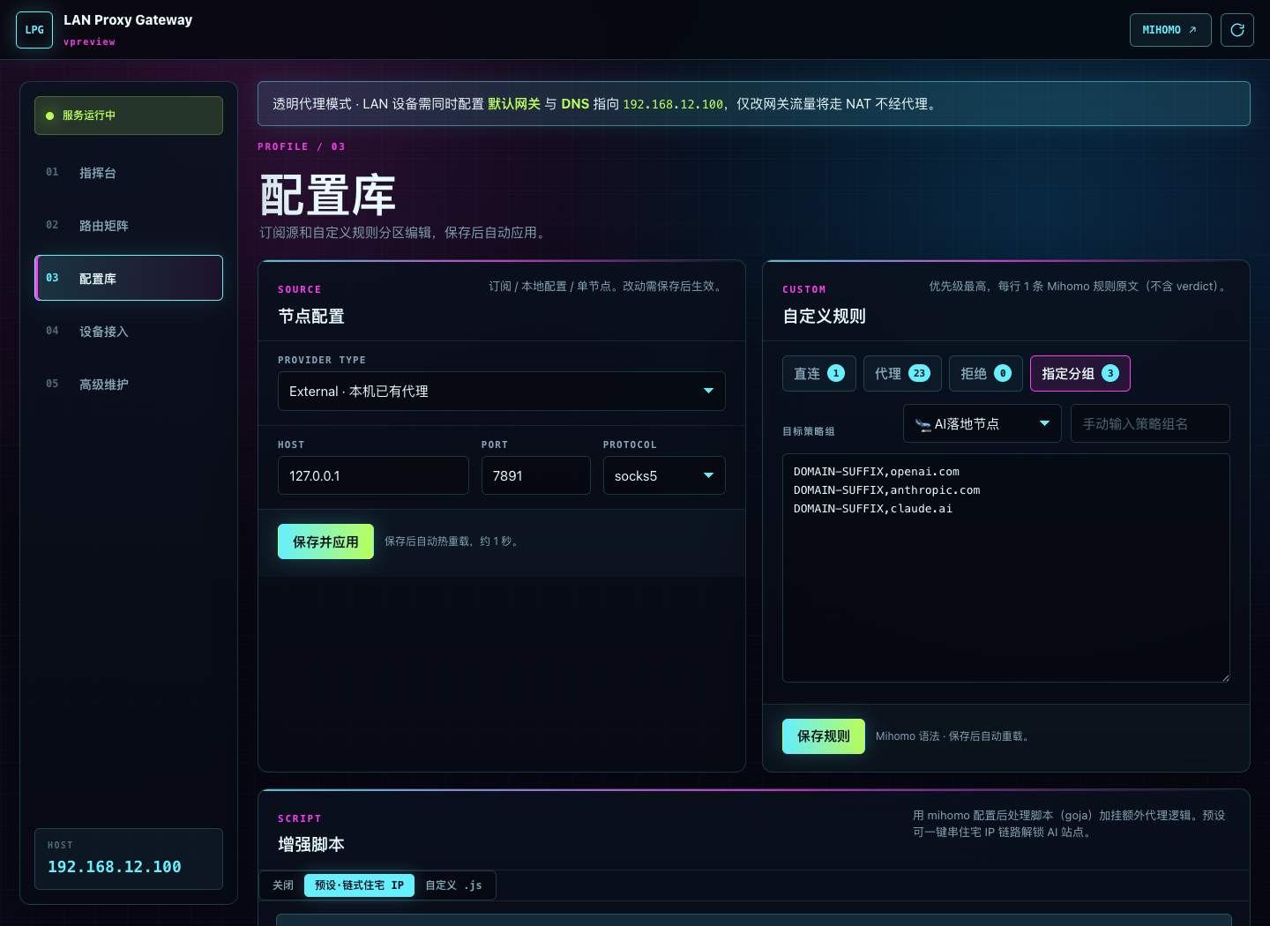Switch to the 直连 rules tab
The height and width of the screenshot is (926, 1270).
tap(818, 374)
